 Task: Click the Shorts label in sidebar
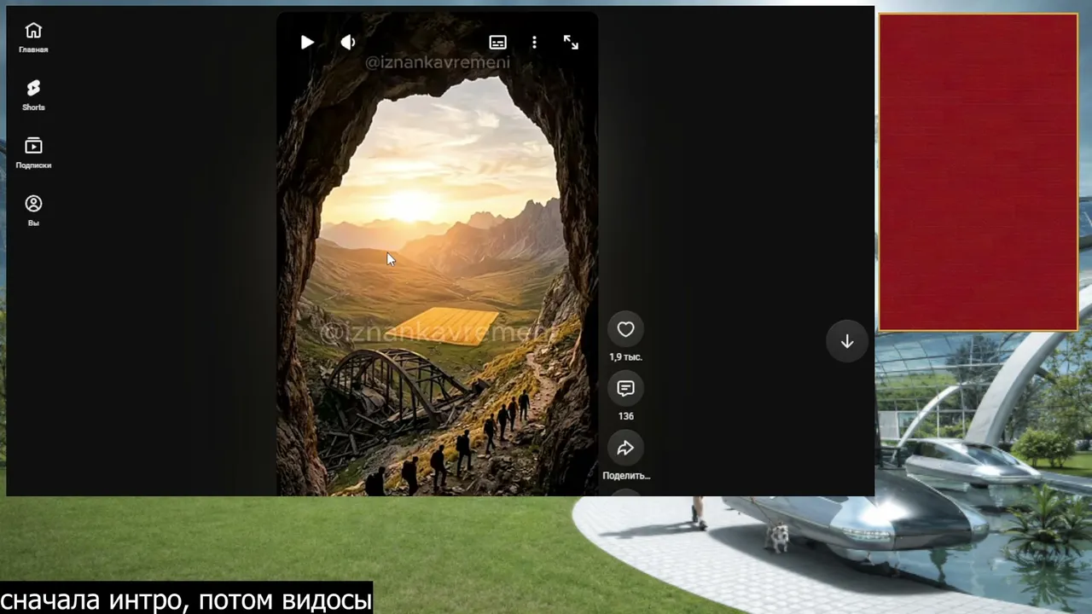coord(33,107)
